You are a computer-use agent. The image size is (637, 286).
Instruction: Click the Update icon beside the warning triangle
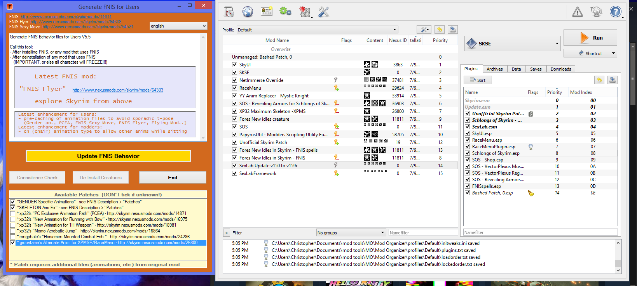point(596,12)
